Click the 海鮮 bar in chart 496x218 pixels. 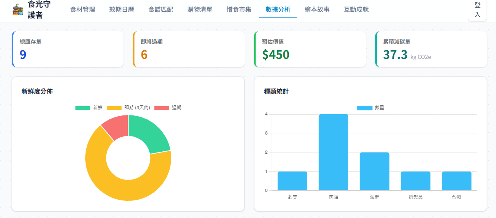[x=374, y=172]
